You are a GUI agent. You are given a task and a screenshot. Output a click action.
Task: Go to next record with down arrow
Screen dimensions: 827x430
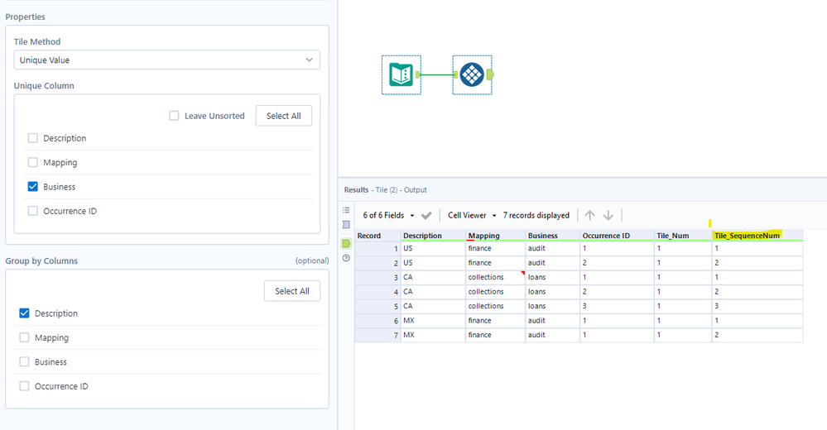(x=608, y=215)
